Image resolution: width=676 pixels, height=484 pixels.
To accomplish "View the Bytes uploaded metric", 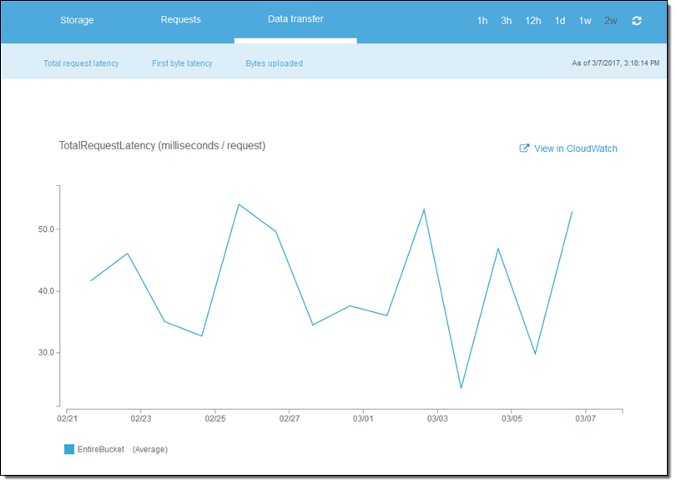I will (274, 63).
